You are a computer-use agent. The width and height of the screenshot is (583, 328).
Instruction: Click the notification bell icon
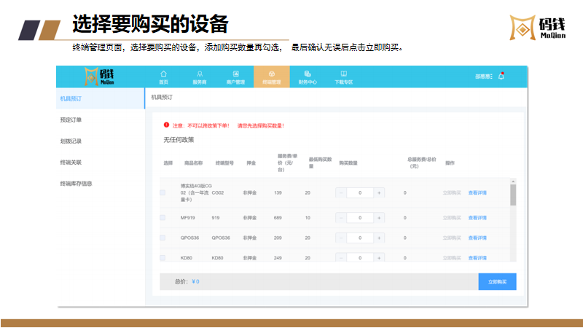[501, 77]
